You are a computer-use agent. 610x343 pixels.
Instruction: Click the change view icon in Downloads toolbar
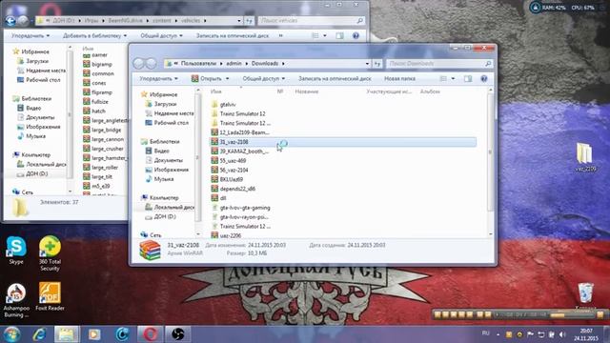pyautogui.click(x=443, y=78)
